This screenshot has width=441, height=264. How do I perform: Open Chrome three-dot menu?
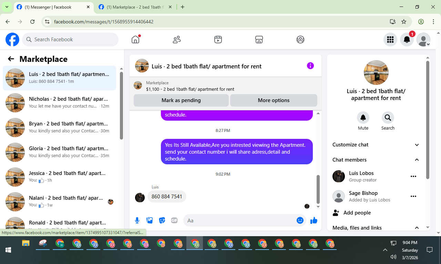(433, 22)
